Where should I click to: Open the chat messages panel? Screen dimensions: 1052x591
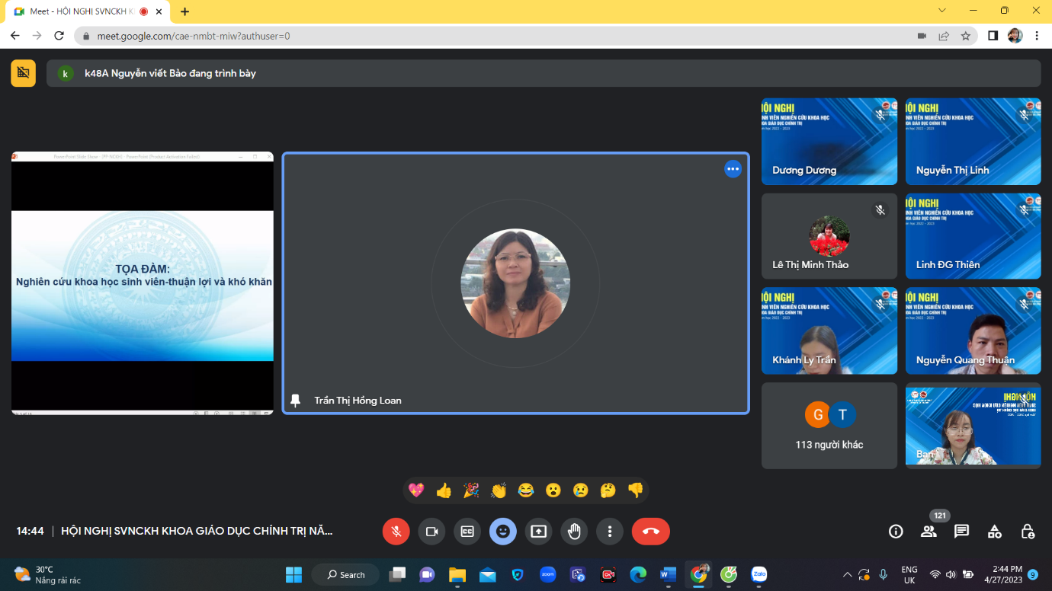click(x=962, y=532)
